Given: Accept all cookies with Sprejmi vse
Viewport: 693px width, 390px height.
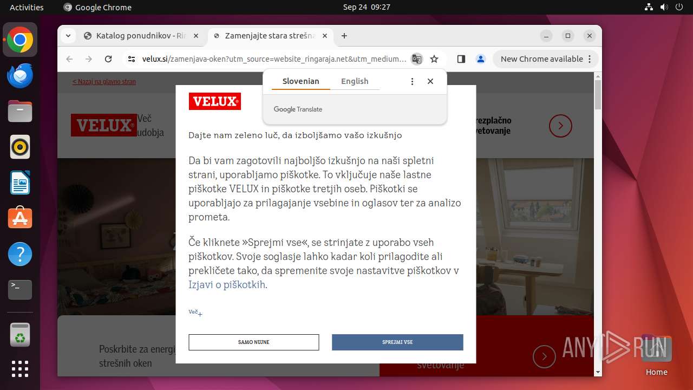Looking at the screenshot, I should 397,342.
